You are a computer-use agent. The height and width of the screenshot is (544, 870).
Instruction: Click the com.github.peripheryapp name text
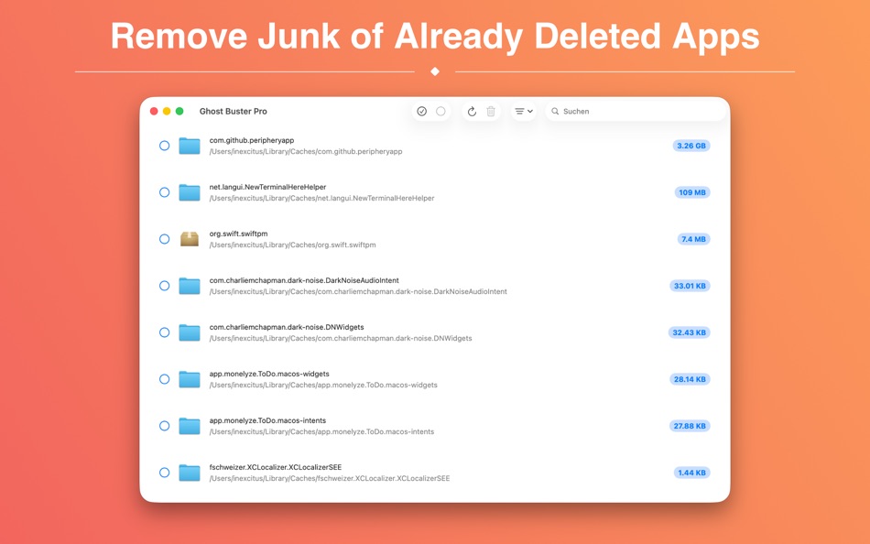pos(251,140)
